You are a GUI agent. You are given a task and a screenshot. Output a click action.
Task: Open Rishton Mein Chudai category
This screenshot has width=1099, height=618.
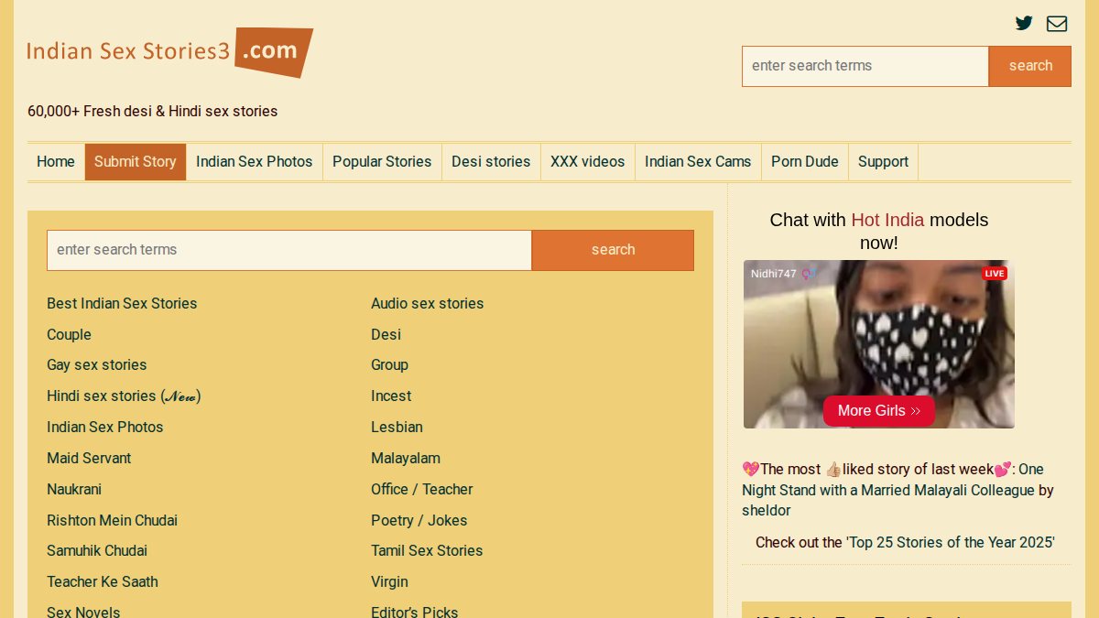tap(113, 521)
